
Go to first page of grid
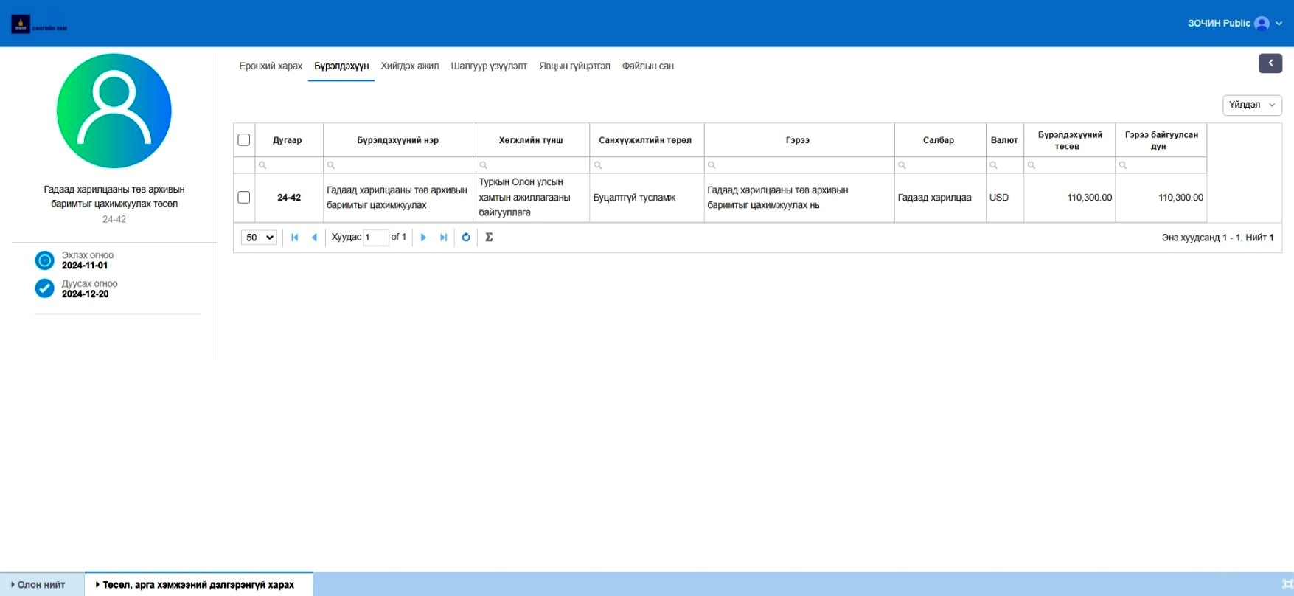[295, 238]
